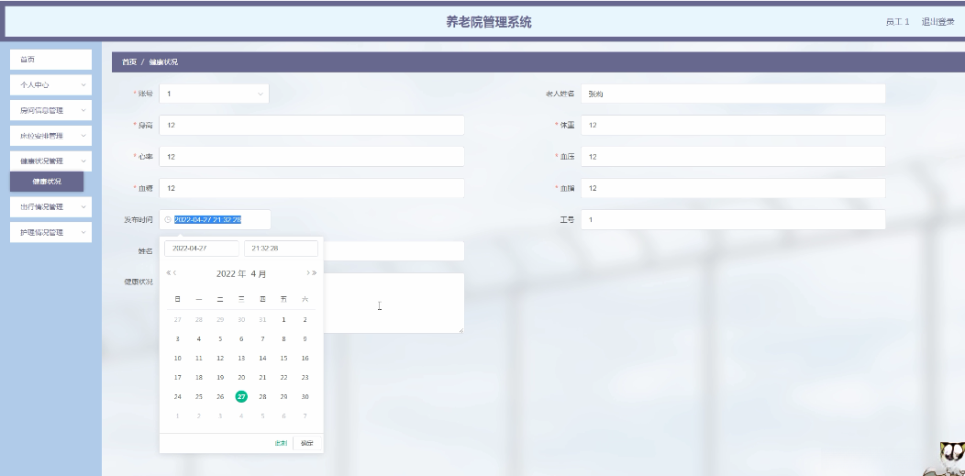Select April 18 in the calendar
Viewport: 965px width, 476px height.
point(199,378)
